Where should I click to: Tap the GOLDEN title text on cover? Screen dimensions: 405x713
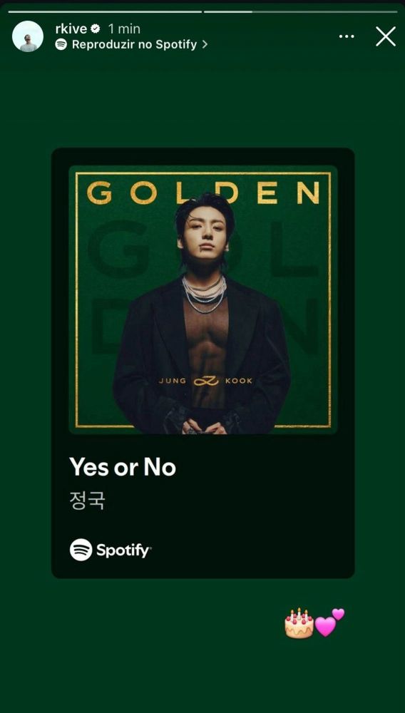point(202,193)
